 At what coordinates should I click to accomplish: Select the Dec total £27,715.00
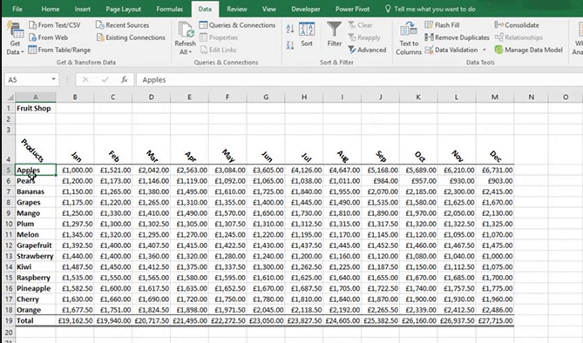click(495, 320)
